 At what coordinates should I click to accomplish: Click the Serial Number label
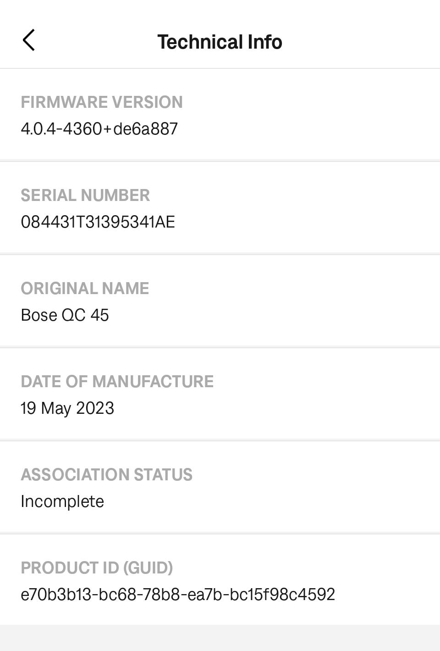pyautogui.click(x=85, y=195)
